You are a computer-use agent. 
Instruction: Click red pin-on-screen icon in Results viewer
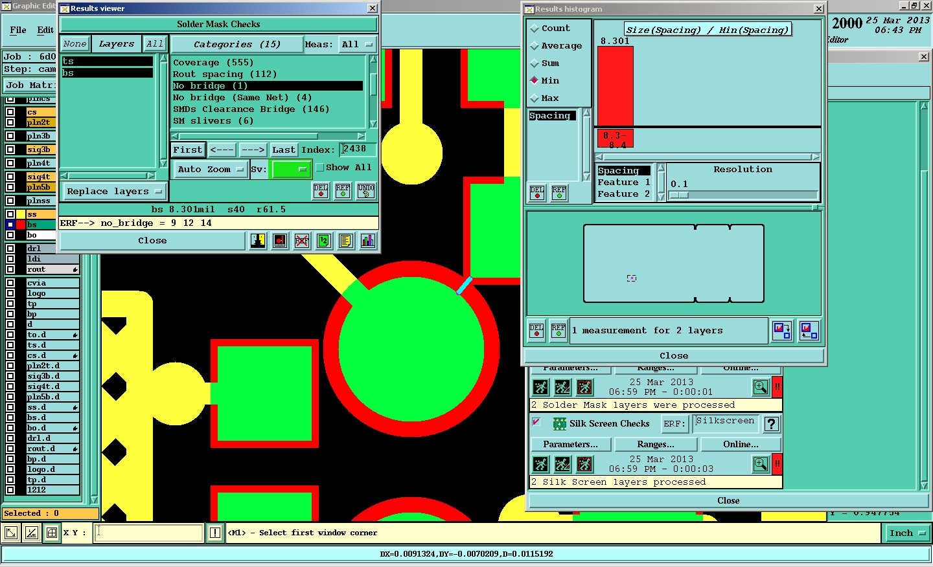coord(280,241)
